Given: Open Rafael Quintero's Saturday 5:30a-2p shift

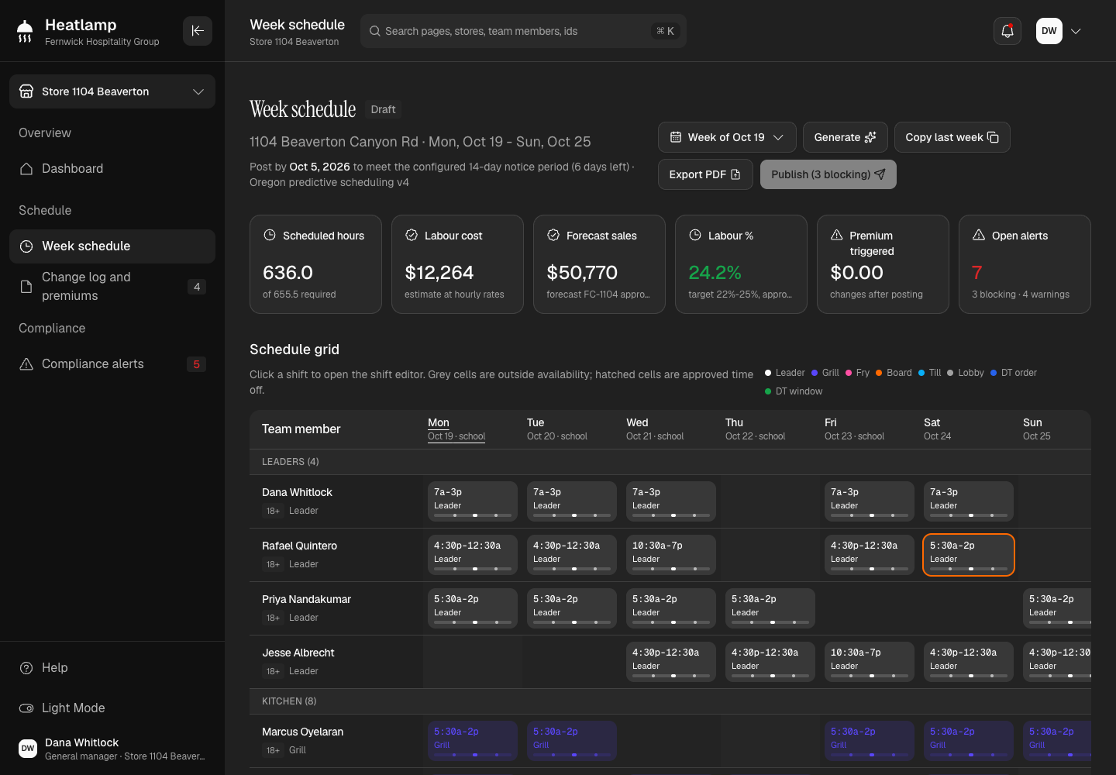Looking at the screenshot, I should click(x=969, y=555).
